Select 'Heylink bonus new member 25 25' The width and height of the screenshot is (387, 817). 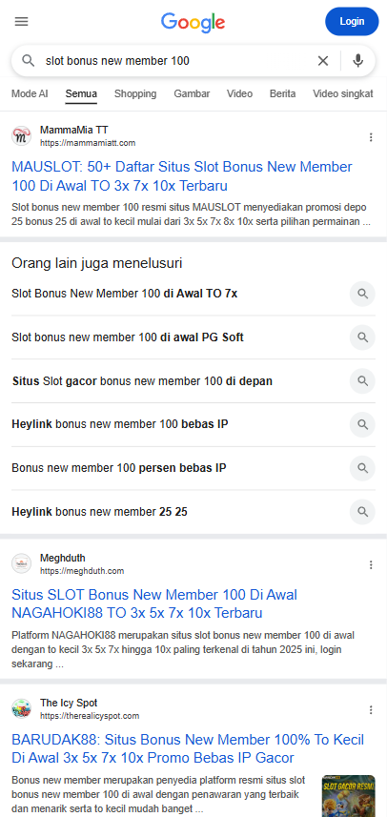click(99, 512)
